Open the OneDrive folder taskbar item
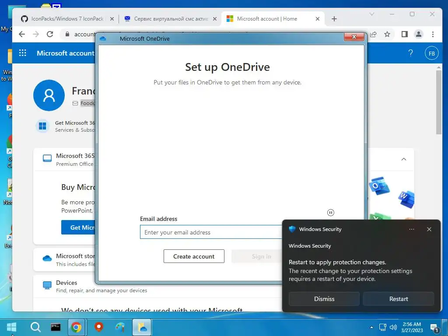Screen dimensions: 448x336 [142, 327]
